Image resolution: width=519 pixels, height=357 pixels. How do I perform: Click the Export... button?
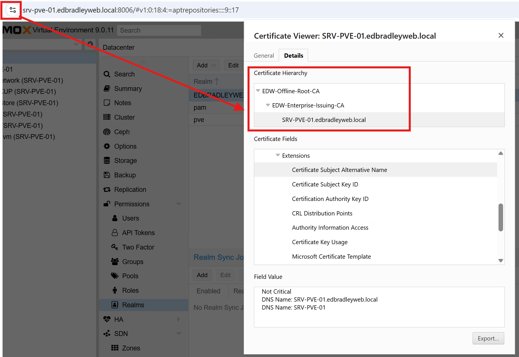pos(488,338)
